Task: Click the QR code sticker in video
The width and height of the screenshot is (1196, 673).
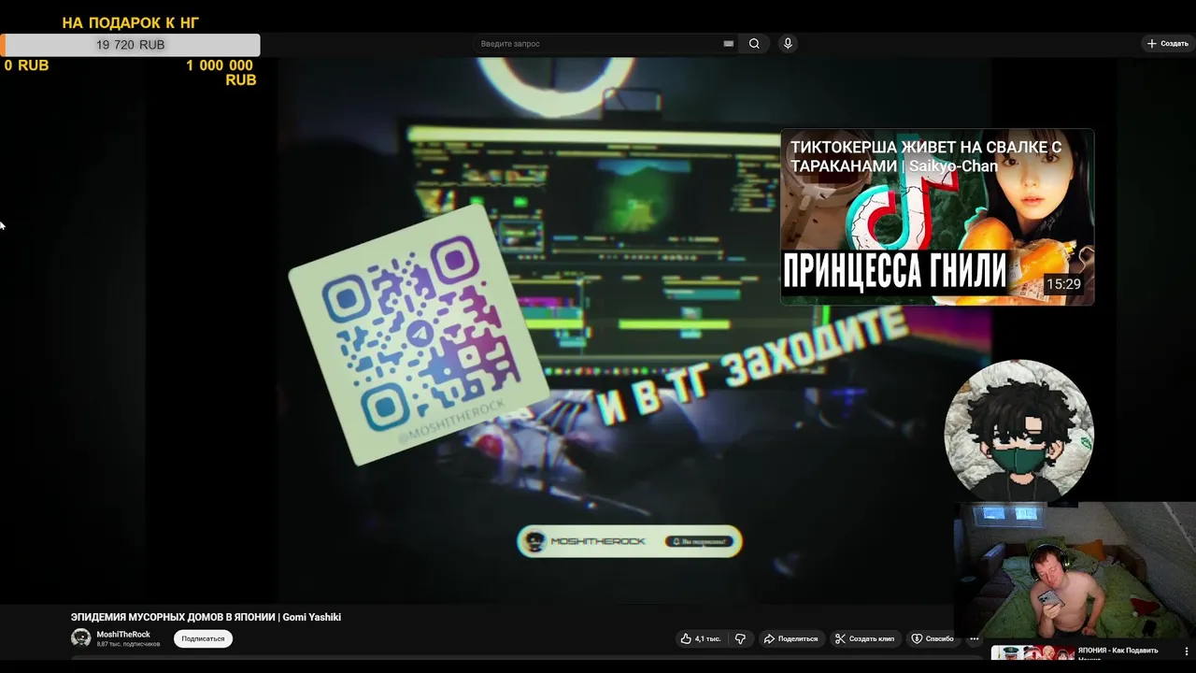Action: pyautogui.click(x=418, y=335)
